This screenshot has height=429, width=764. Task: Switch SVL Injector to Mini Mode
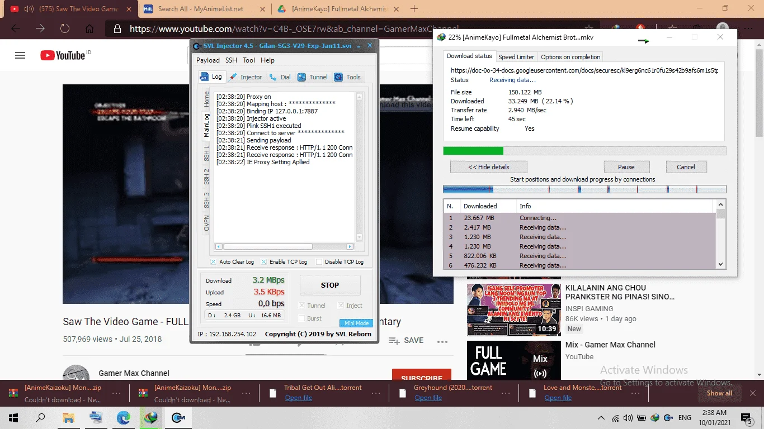pos(356,323)
